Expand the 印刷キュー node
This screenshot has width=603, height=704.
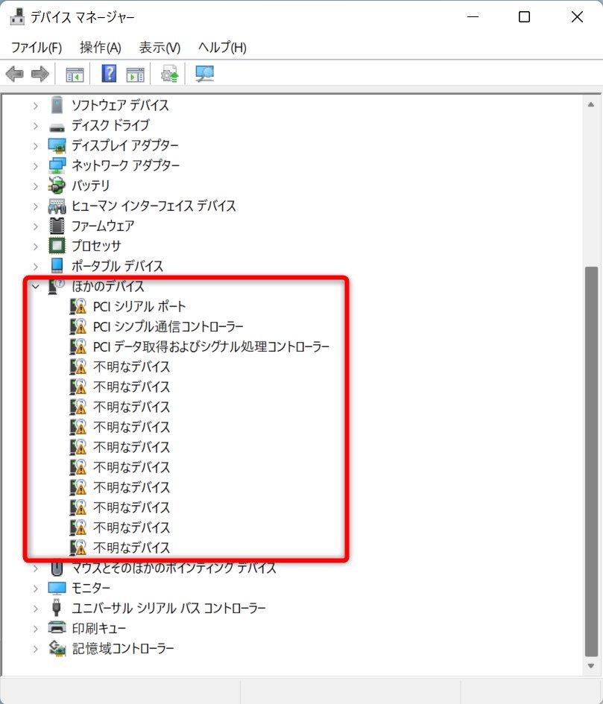click(36, 629)
